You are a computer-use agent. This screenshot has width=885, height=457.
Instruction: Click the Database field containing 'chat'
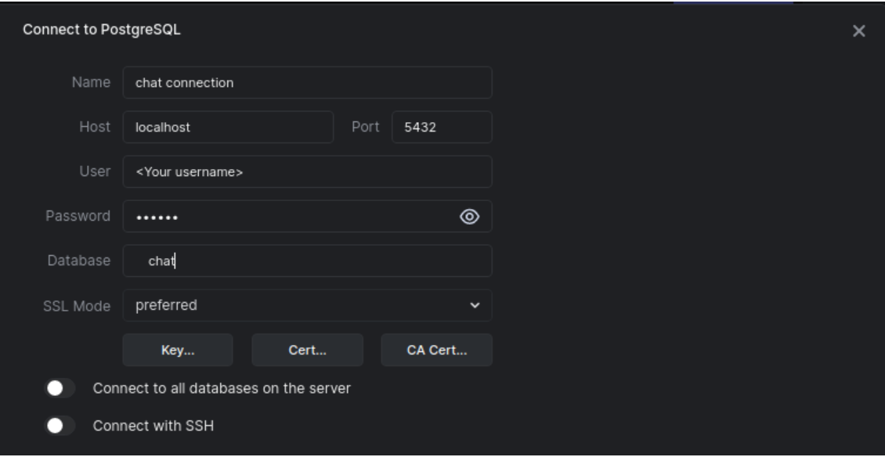[307, 261]
